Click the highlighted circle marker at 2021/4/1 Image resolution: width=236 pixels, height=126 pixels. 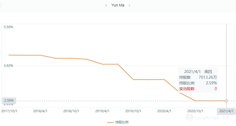(226, 101)
